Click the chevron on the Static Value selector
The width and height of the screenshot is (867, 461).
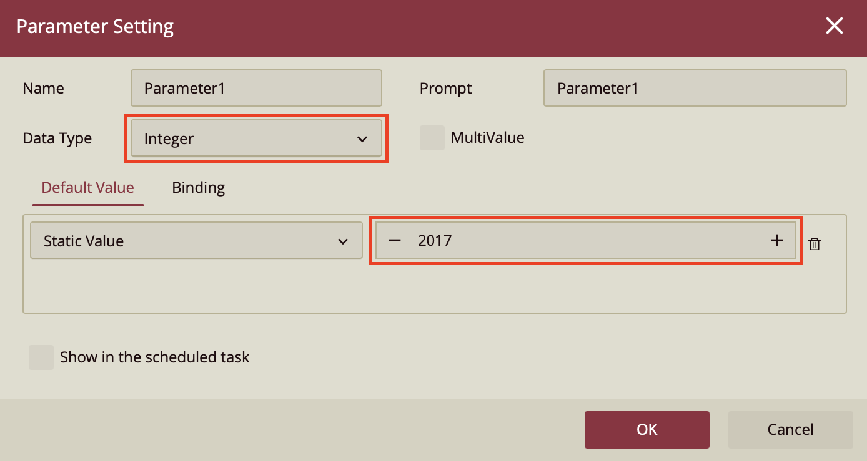coord(342,240)
